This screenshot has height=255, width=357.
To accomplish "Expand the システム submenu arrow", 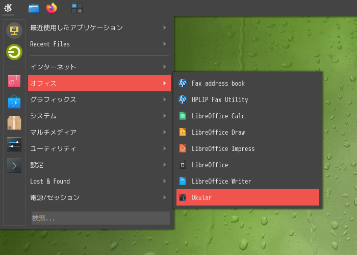I will (x=164, y=116).
